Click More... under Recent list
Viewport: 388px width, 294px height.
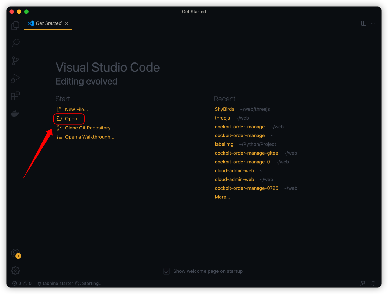click(222, 197)
